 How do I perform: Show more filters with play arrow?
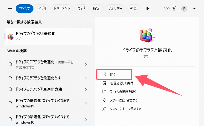pyautogui.click(x=148, y=9)
